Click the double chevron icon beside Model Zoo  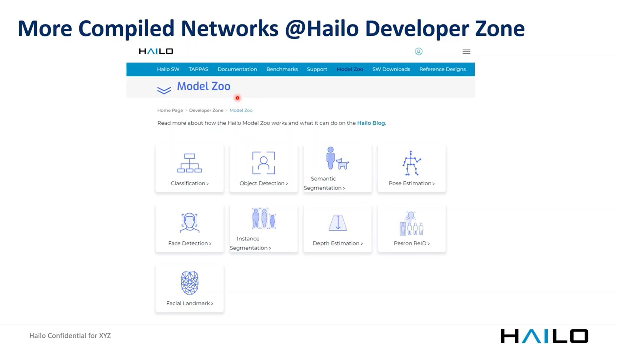pyautogui.click(x=164, y=90)
